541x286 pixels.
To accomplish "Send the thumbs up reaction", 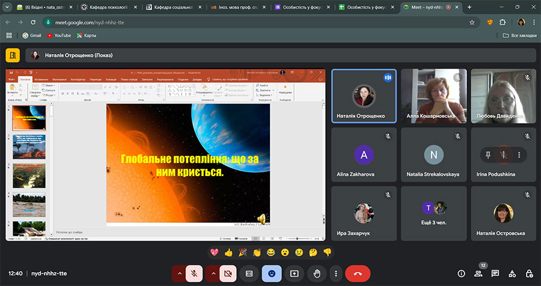I will click(x=228, y=252).
